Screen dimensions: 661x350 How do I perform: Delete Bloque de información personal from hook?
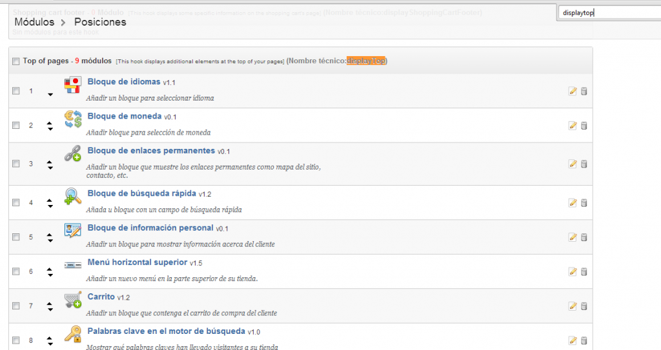pos(584,237)
